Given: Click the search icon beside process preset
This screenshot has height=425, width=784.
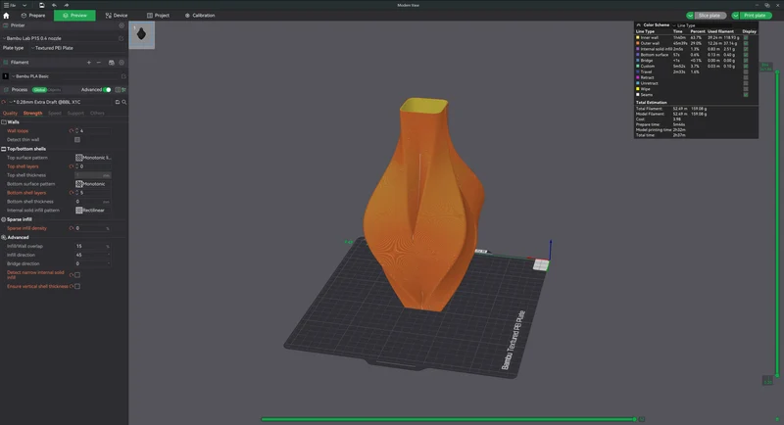Looking at the screenshot, I should point(124,102).
